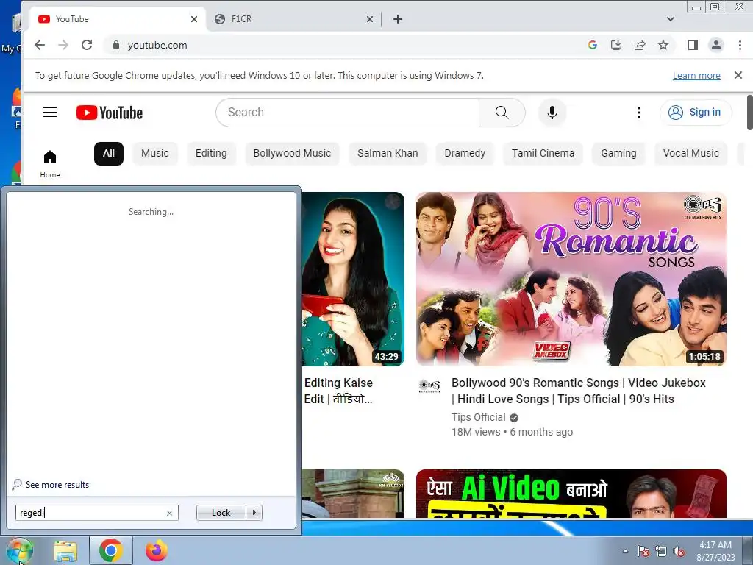Open Windows Explorer from taskbar
Viewport: 753px width, 565px height.
click(x=65, y=551)
